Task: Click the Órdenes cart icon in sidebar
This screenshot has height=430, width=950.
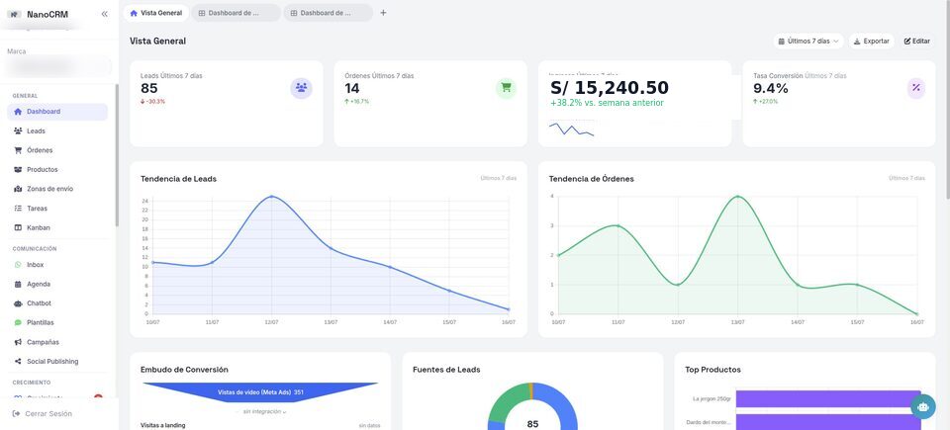Action: (18, 150)
